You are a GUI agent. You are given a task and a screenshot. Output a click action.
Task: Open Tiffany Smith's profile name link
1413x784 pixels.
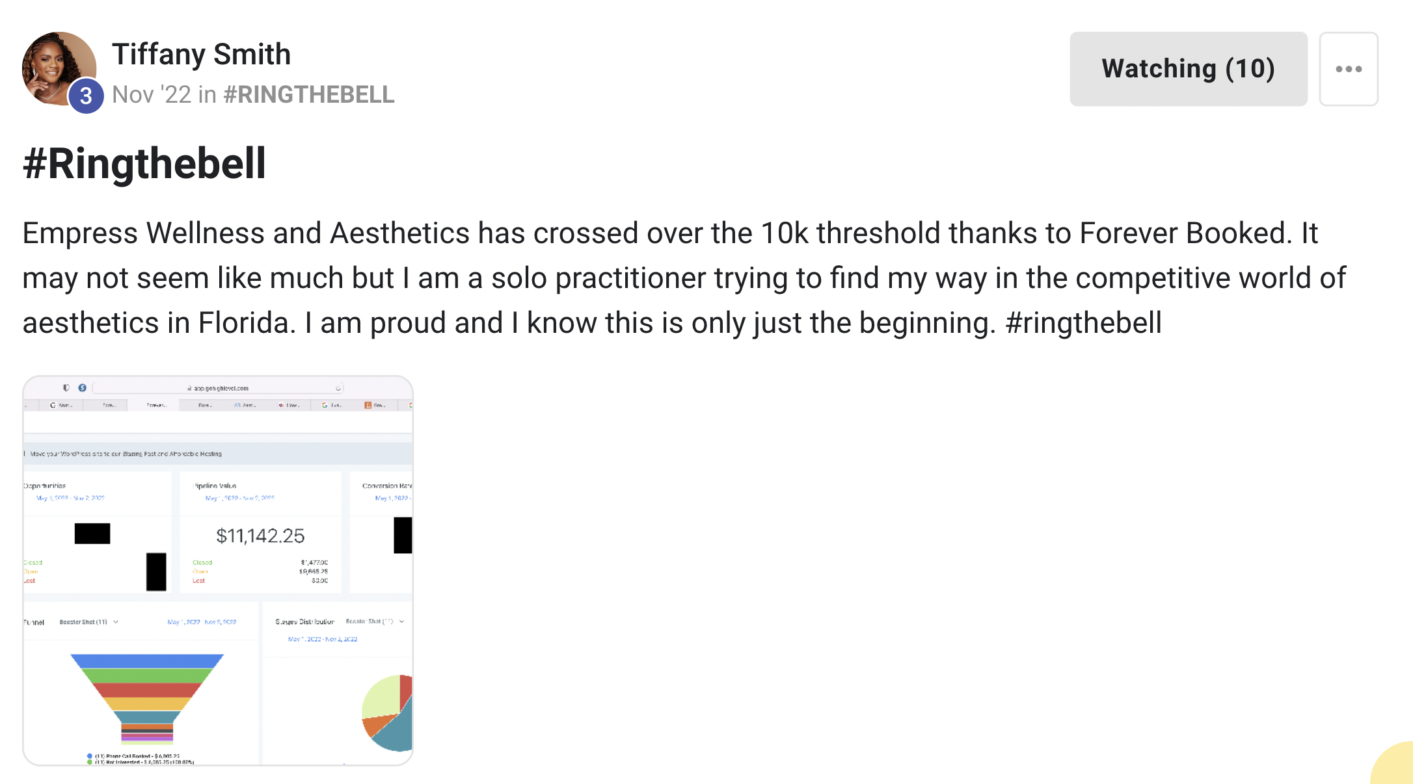(x=201, y=54)
